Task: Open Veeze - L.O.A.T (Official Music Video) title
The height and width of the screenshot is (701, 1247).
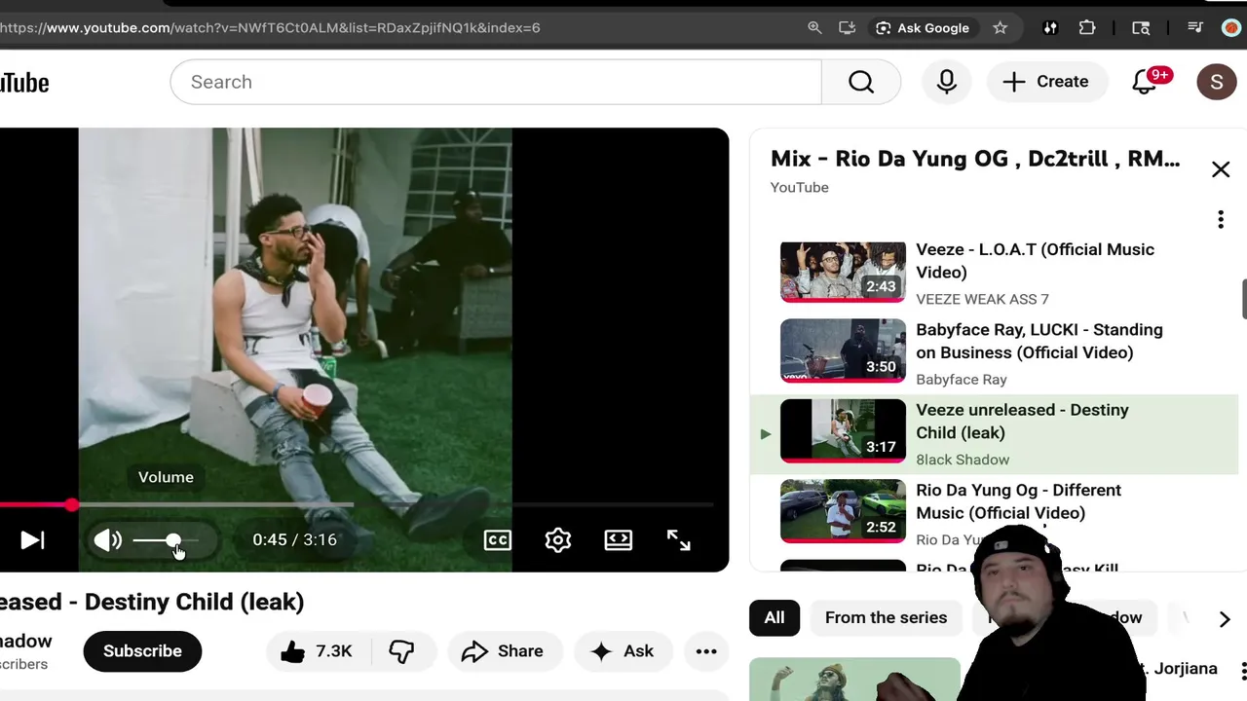Action: point(1035,261)
